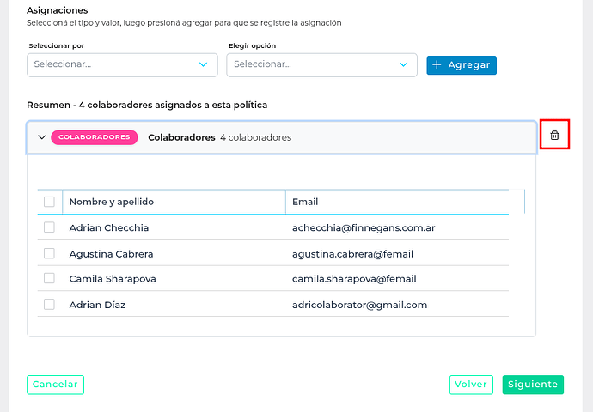
Task: Click the Email column header
Action: tap(305, 202)
